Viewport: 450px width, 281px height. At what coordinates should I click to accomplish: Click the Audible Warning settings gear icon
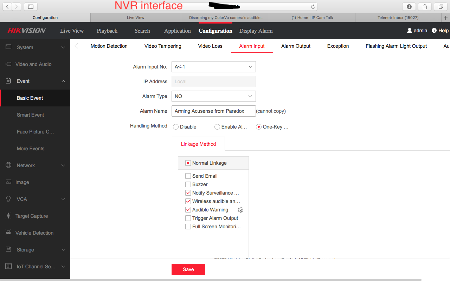(240, 210)
